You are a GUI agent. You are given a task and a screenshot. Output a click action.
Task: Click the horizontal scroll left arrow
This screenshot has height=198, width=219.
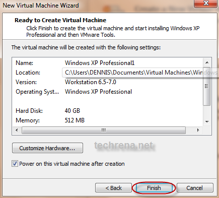pos(17,130)
